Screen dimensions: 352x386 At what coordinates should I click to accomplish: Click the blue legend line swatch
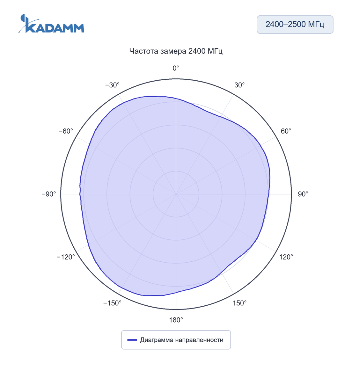(x=132, y=340)
